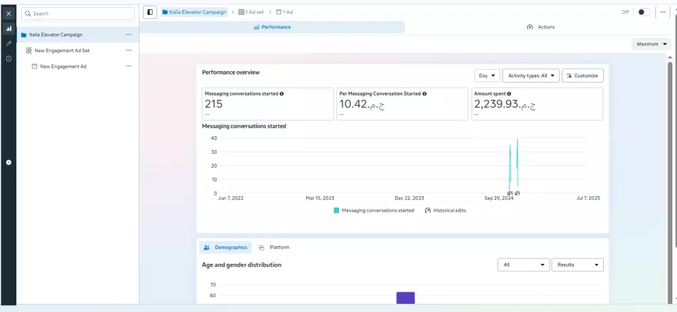Open the All gender filter dropdown
Screen dimensions: 677x312
pyautogui.click(x=524, y=265)
